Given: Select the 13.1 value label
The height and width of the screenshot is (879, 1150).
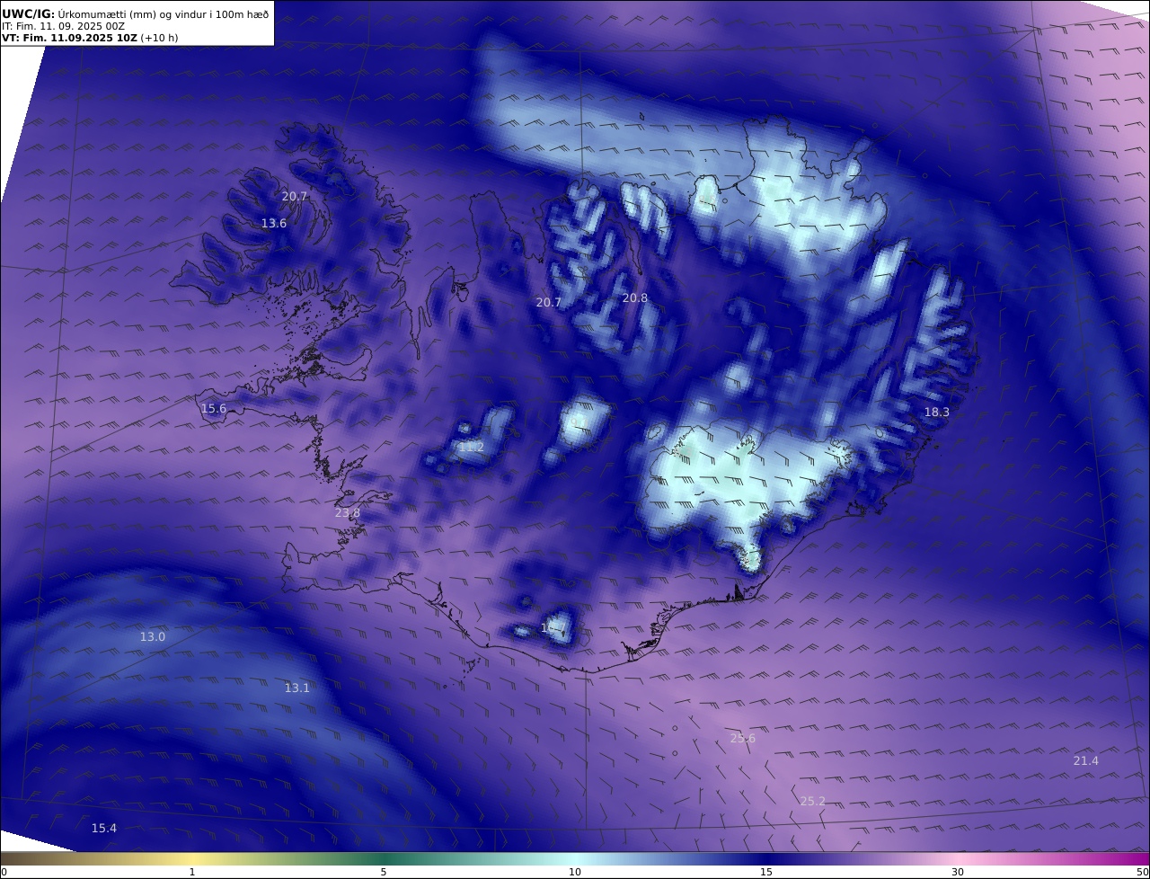Looking at the screenshot, I should tap(296, 688).
